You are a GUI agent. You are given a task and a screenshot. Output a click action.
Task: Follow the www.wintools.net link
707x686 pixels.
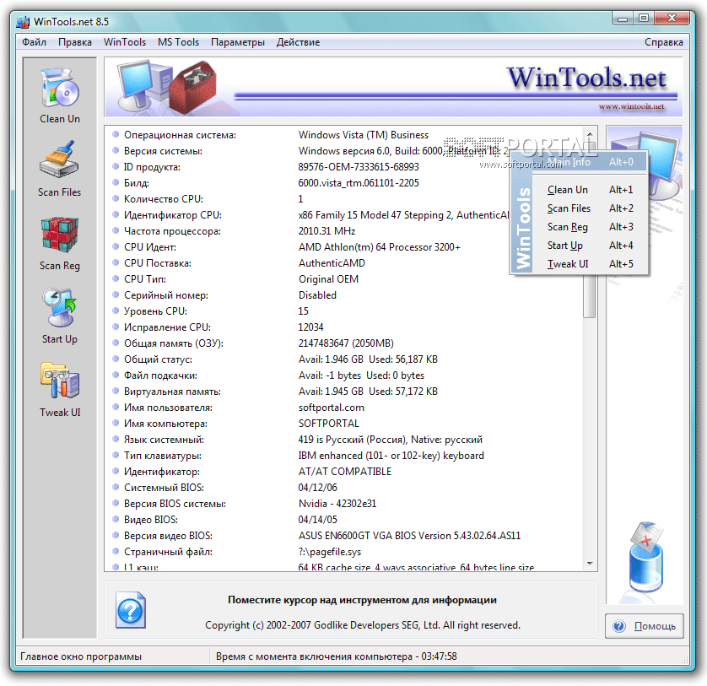[631, 106]
